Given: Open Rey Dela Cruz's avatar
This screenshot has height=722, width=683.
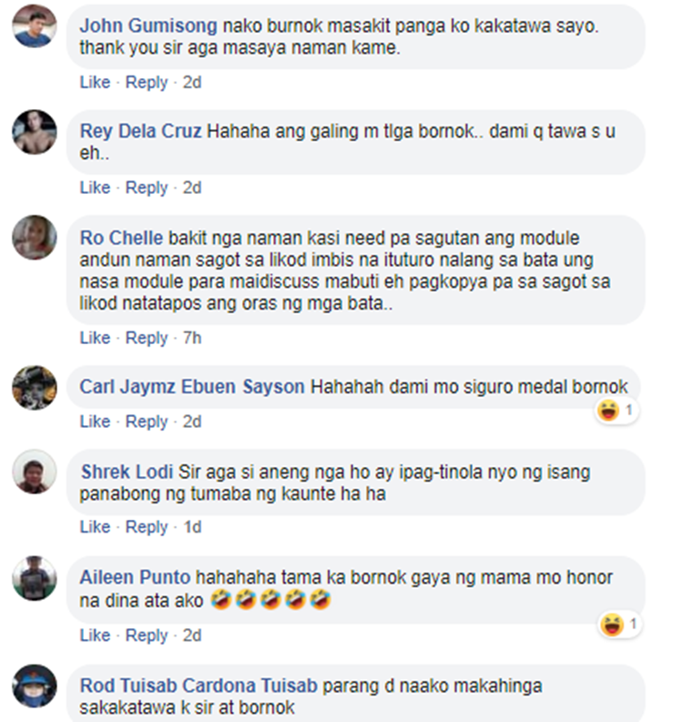Looking at the screenshot, I should point(35,132).
